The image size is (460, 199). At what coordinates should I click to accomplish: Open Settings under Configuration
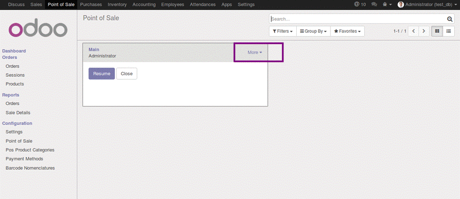[14, 132]
